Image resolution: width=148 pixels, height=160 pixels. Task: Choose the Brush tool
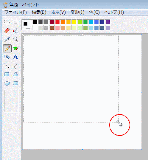(x=16, y=48)
